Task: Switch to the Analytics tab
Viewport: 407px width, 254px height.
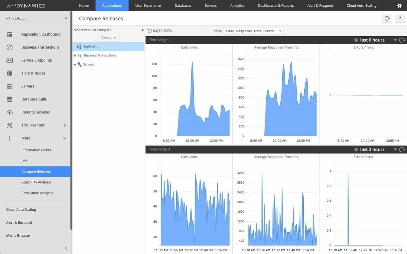Action: pos(237,5)
